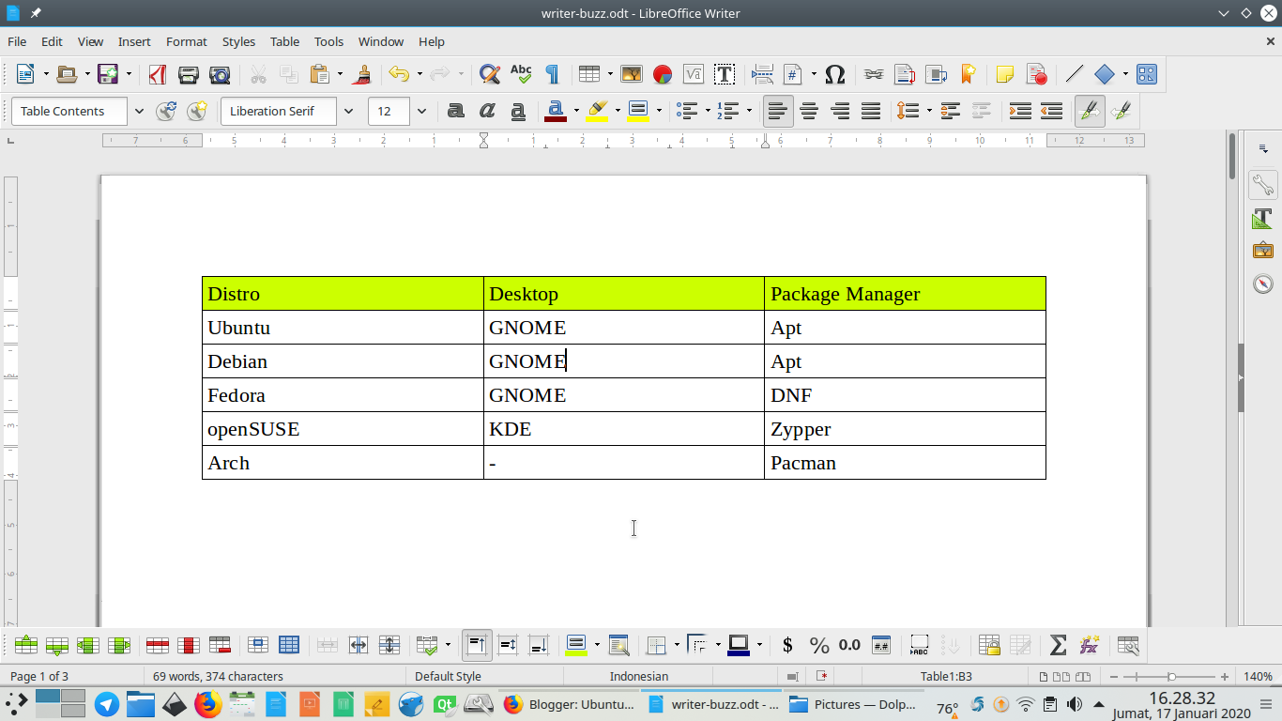Click 140% zoom level

1258,676
